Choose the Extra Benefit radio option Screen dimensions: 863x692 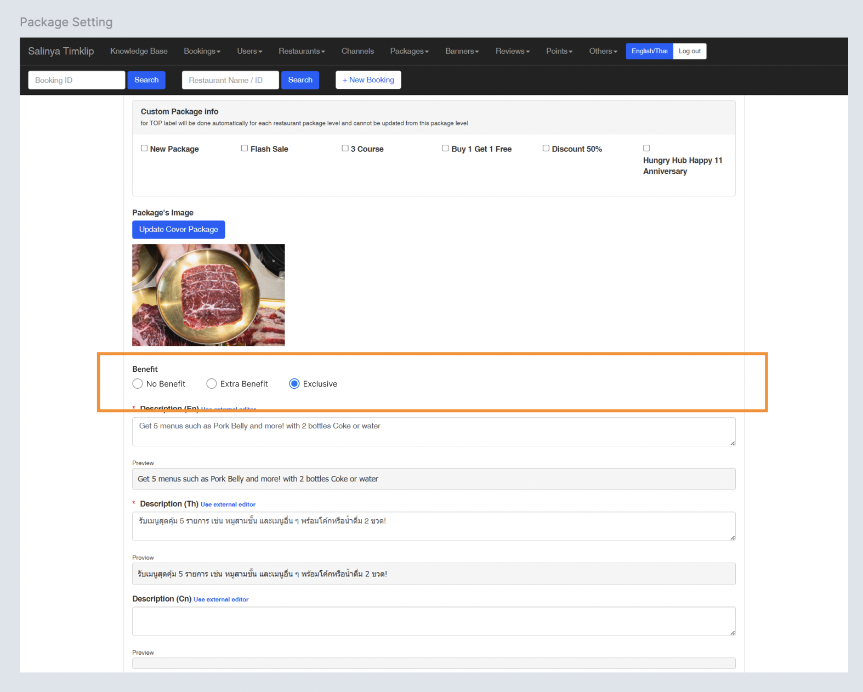212,384
